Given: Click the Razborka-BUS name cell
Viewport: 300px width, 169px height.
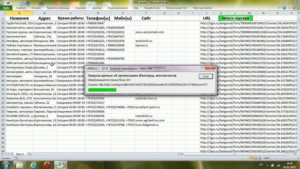Looking at the screenshot, I should [19, 98].
